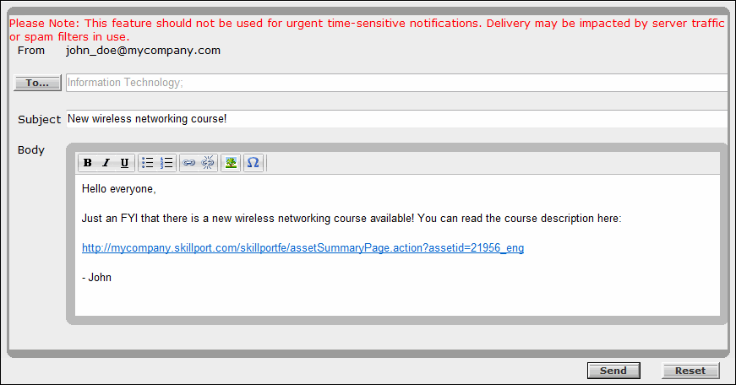736x385 pixels.
Task: Click the remove link (unlink) icon
Action: (208, 163)
